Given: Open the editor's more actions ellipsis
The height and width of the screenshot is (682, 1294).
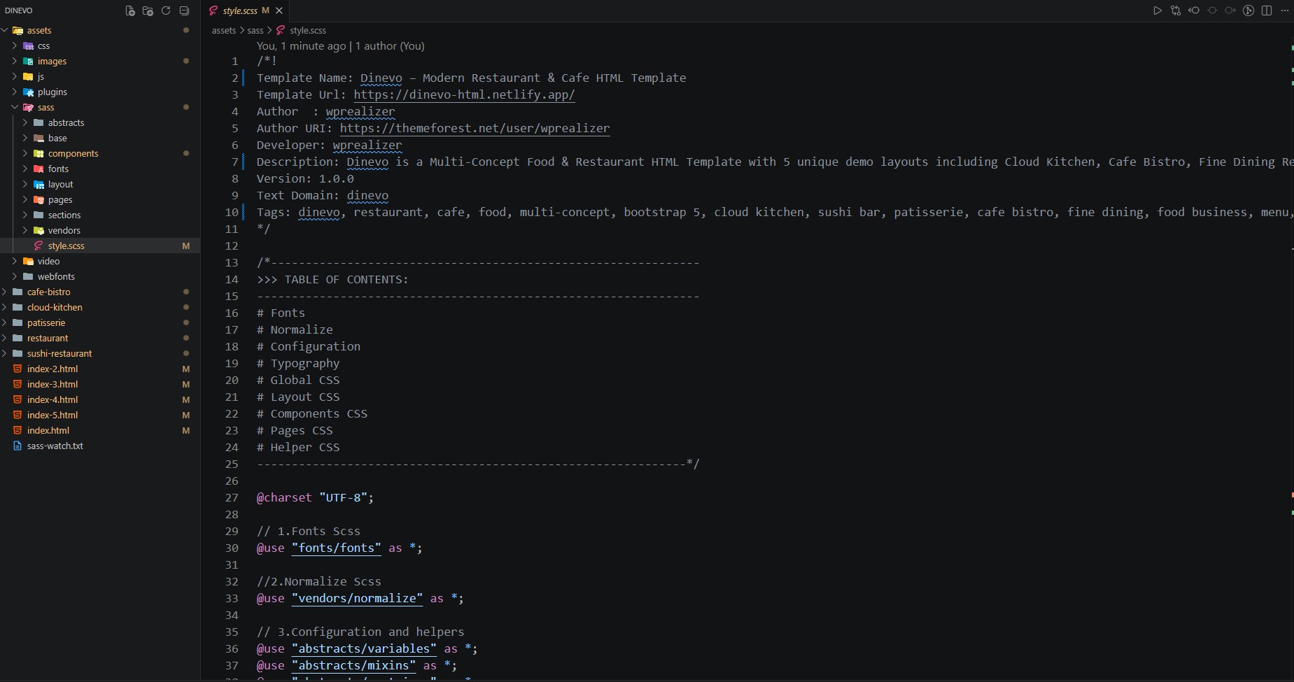Looking at the screenshot, I should tap(1285, 10).
